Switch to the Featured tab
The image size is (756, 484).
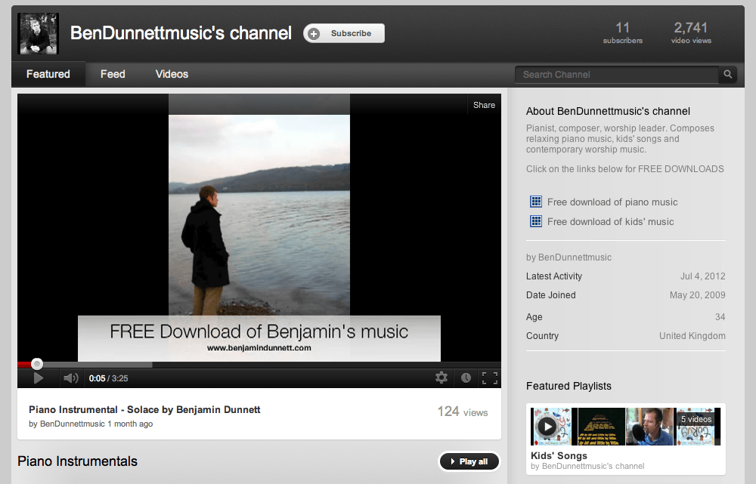tap(48, 74)
